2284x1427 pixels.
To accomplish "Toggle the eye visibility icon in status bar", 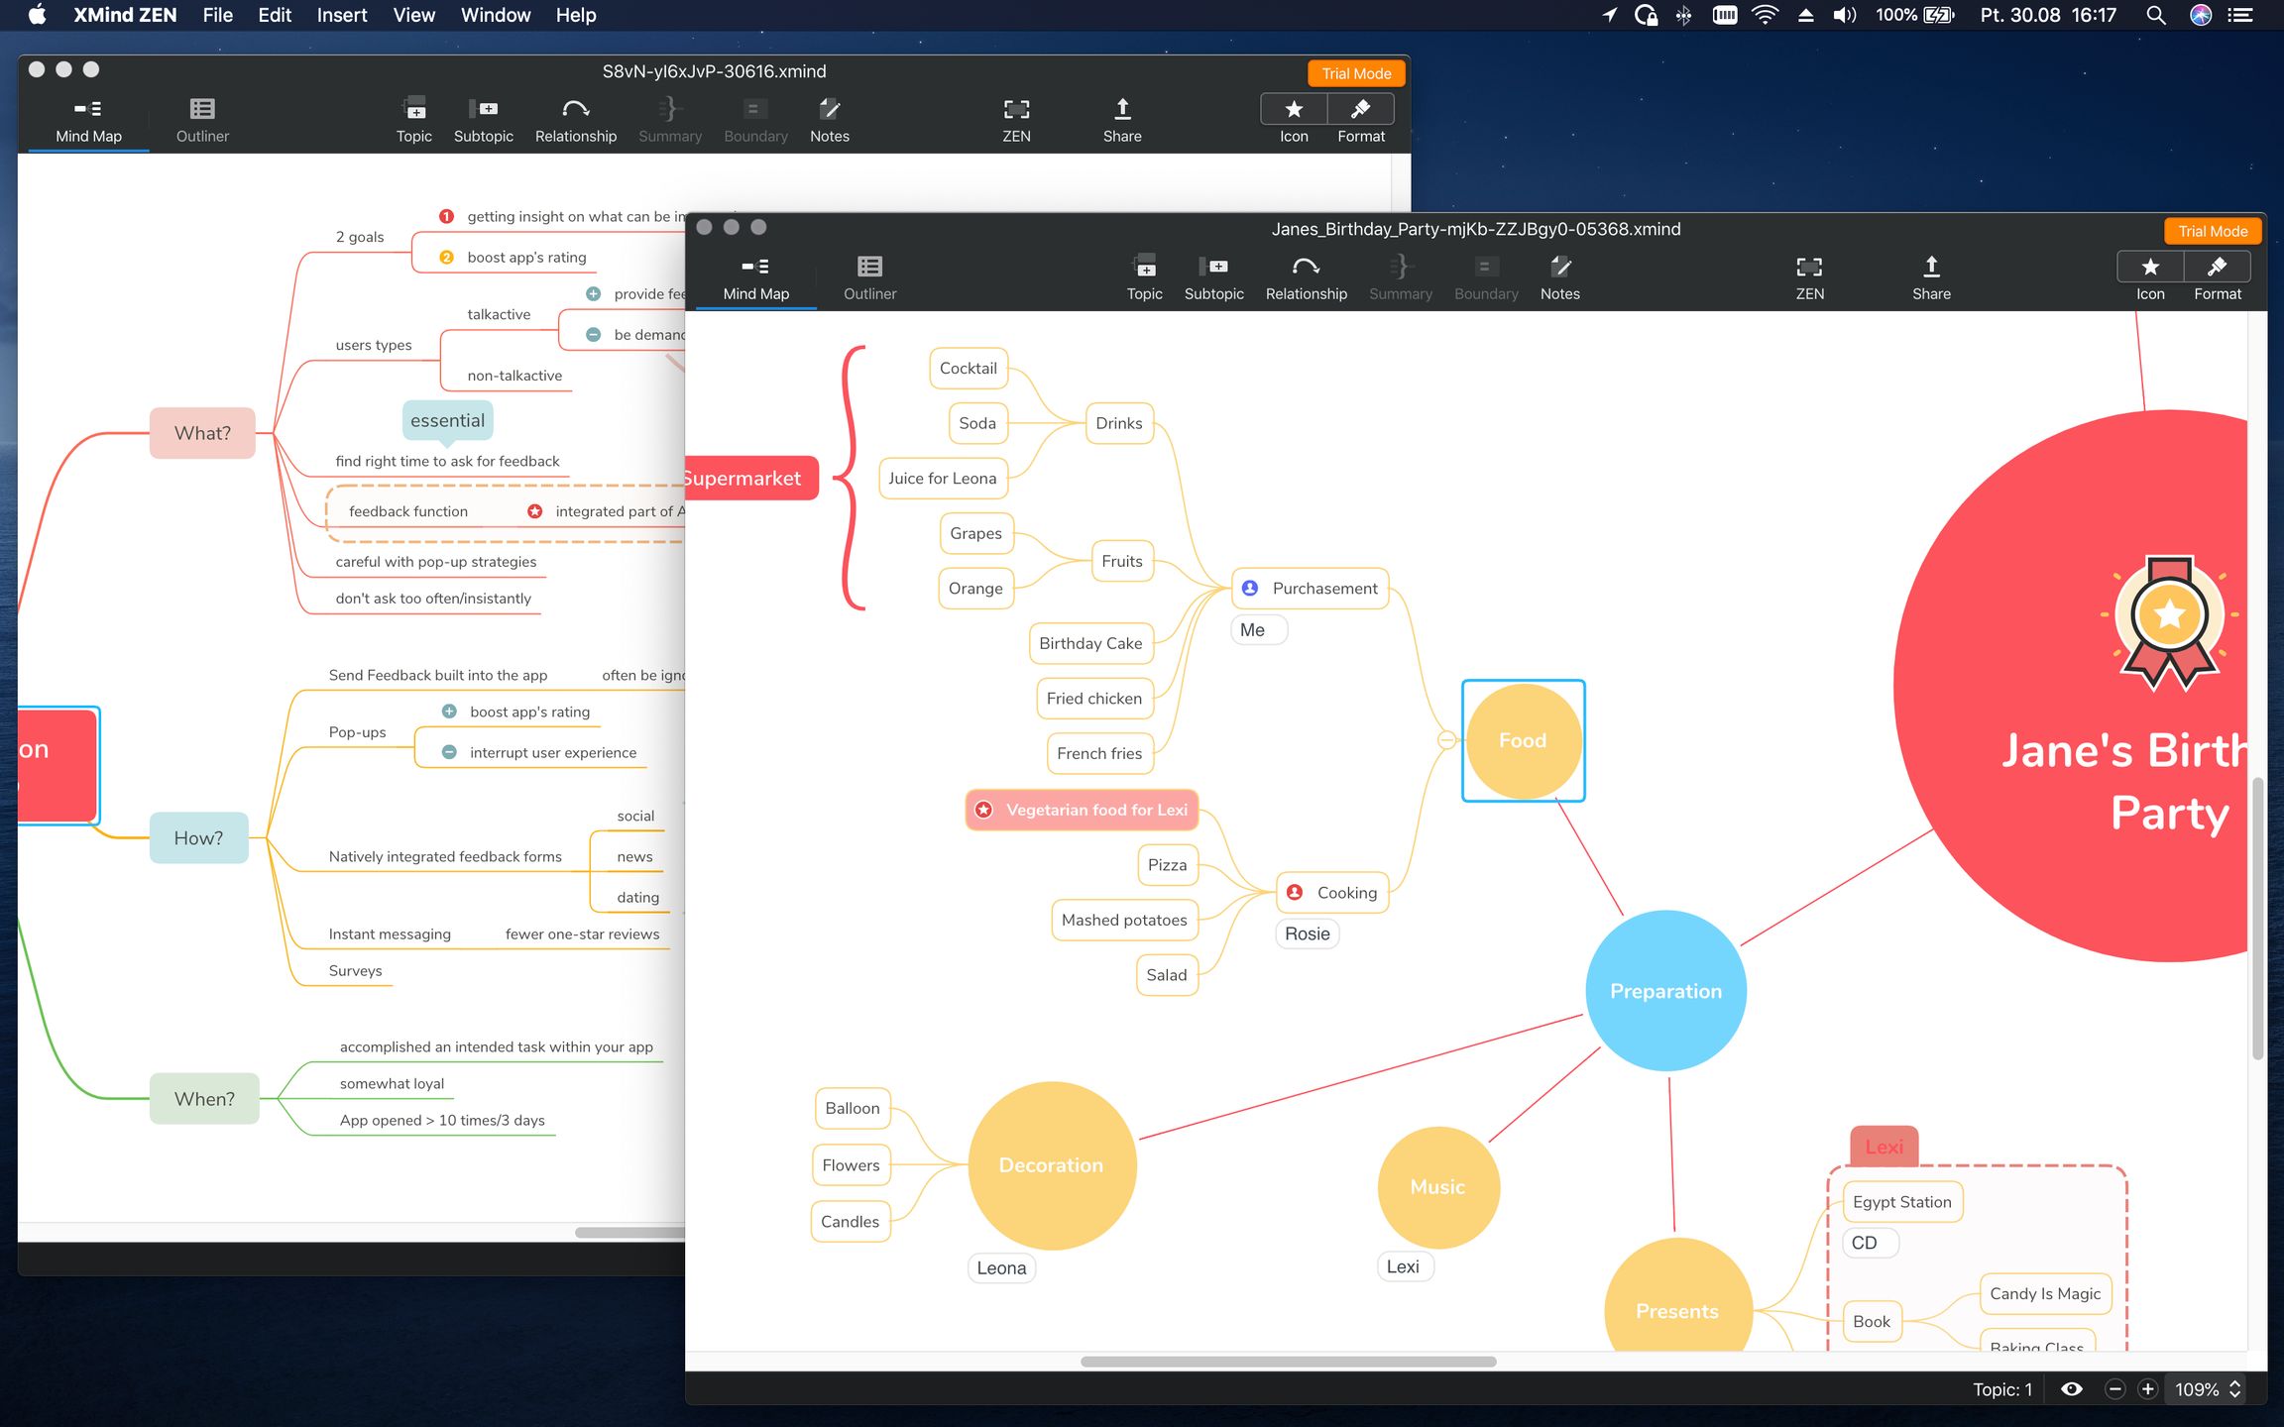I will point(2071,1389).
